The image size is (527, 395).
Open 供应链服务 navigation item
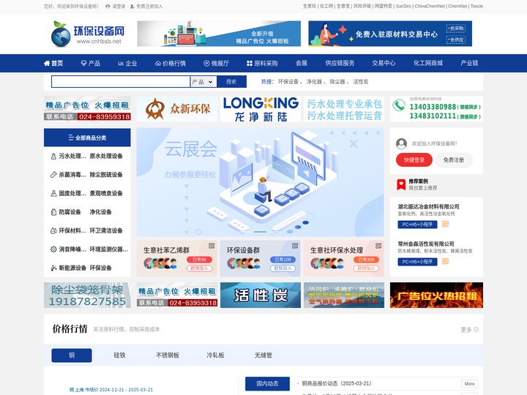click(x=340, y=63)
